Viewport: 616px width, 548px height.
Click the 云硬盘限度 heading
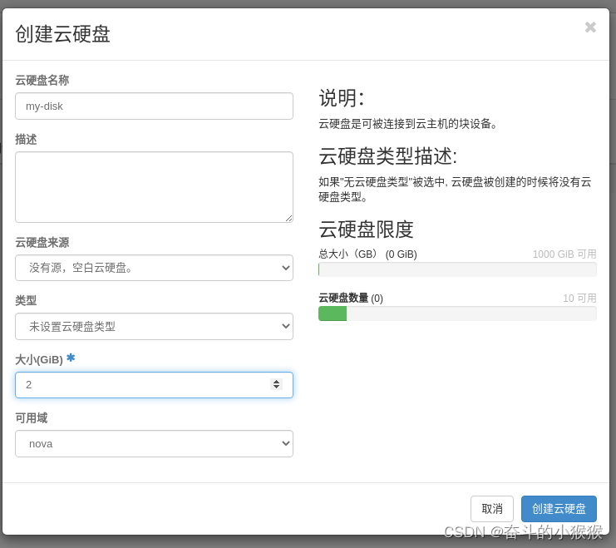click(x=366, y=230)
